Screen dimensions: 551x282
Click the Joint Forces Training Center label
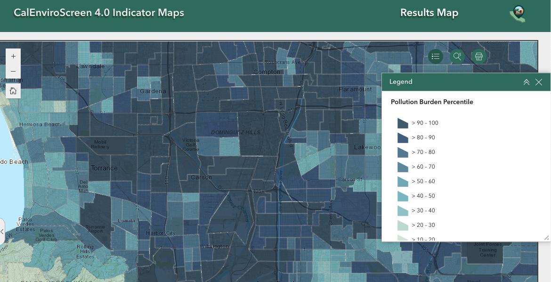487,250
